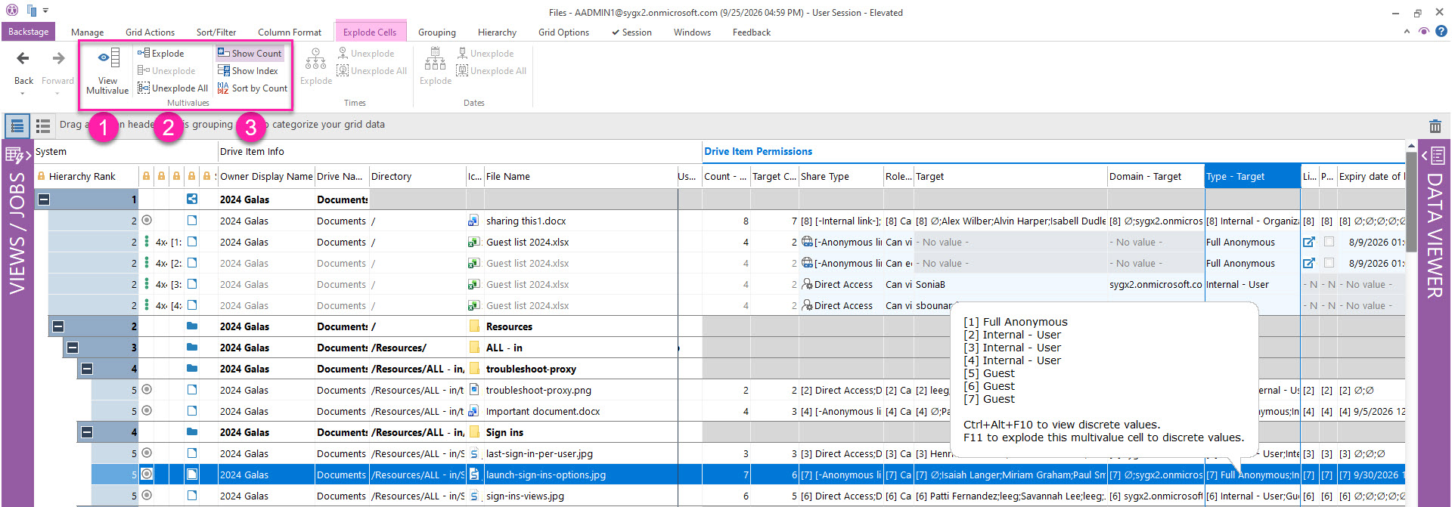Collapse the Resources folder row
This screenshot has width=1452, height=507.
coord(58,326)
